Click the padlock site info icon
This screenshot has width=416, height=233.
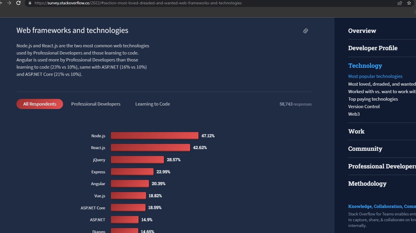30,3
